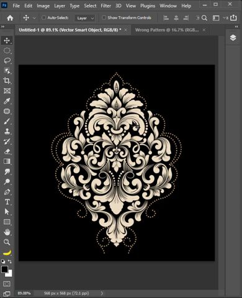Select the Horizontal Type tool
The image size is (242, 298).
coord(7,202)
